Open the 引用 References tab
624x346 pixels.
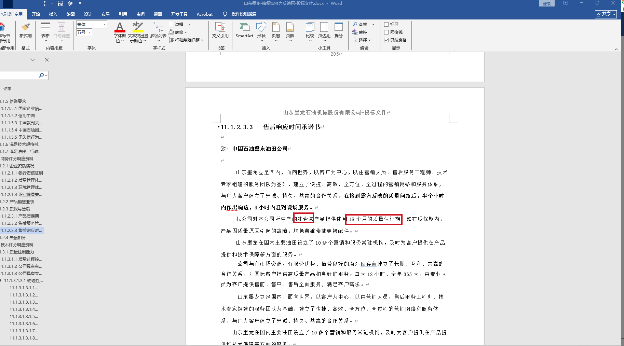[123, 14]
